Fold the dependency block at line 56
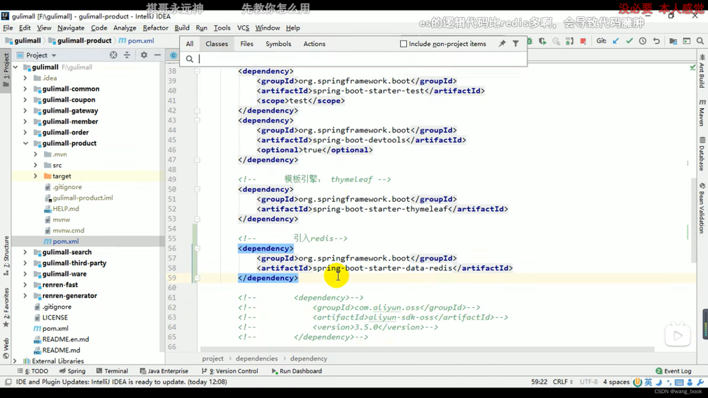 pyautogui.click(x=198, y=249)
